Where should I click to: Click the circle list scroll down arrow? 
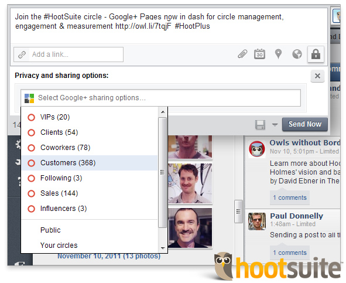pos(163,248)
